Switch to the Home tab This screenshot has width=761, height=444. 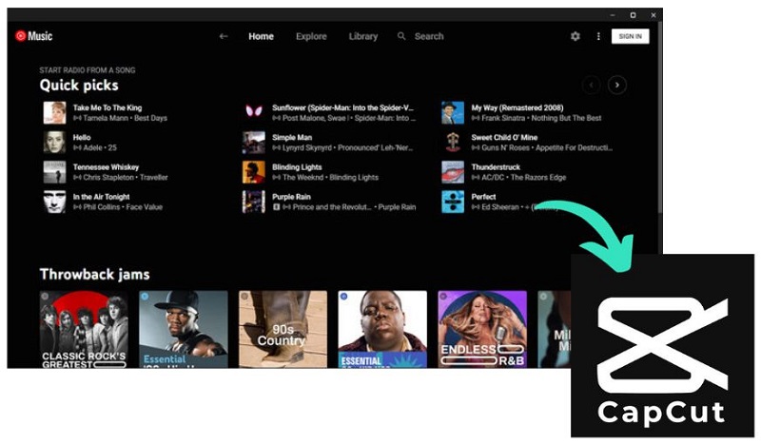click(261, 36)
